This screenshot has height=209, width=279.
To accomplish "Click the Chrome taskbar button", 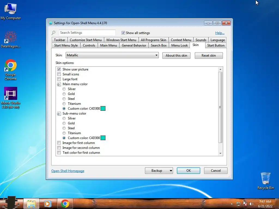I will tap(65, 204).
